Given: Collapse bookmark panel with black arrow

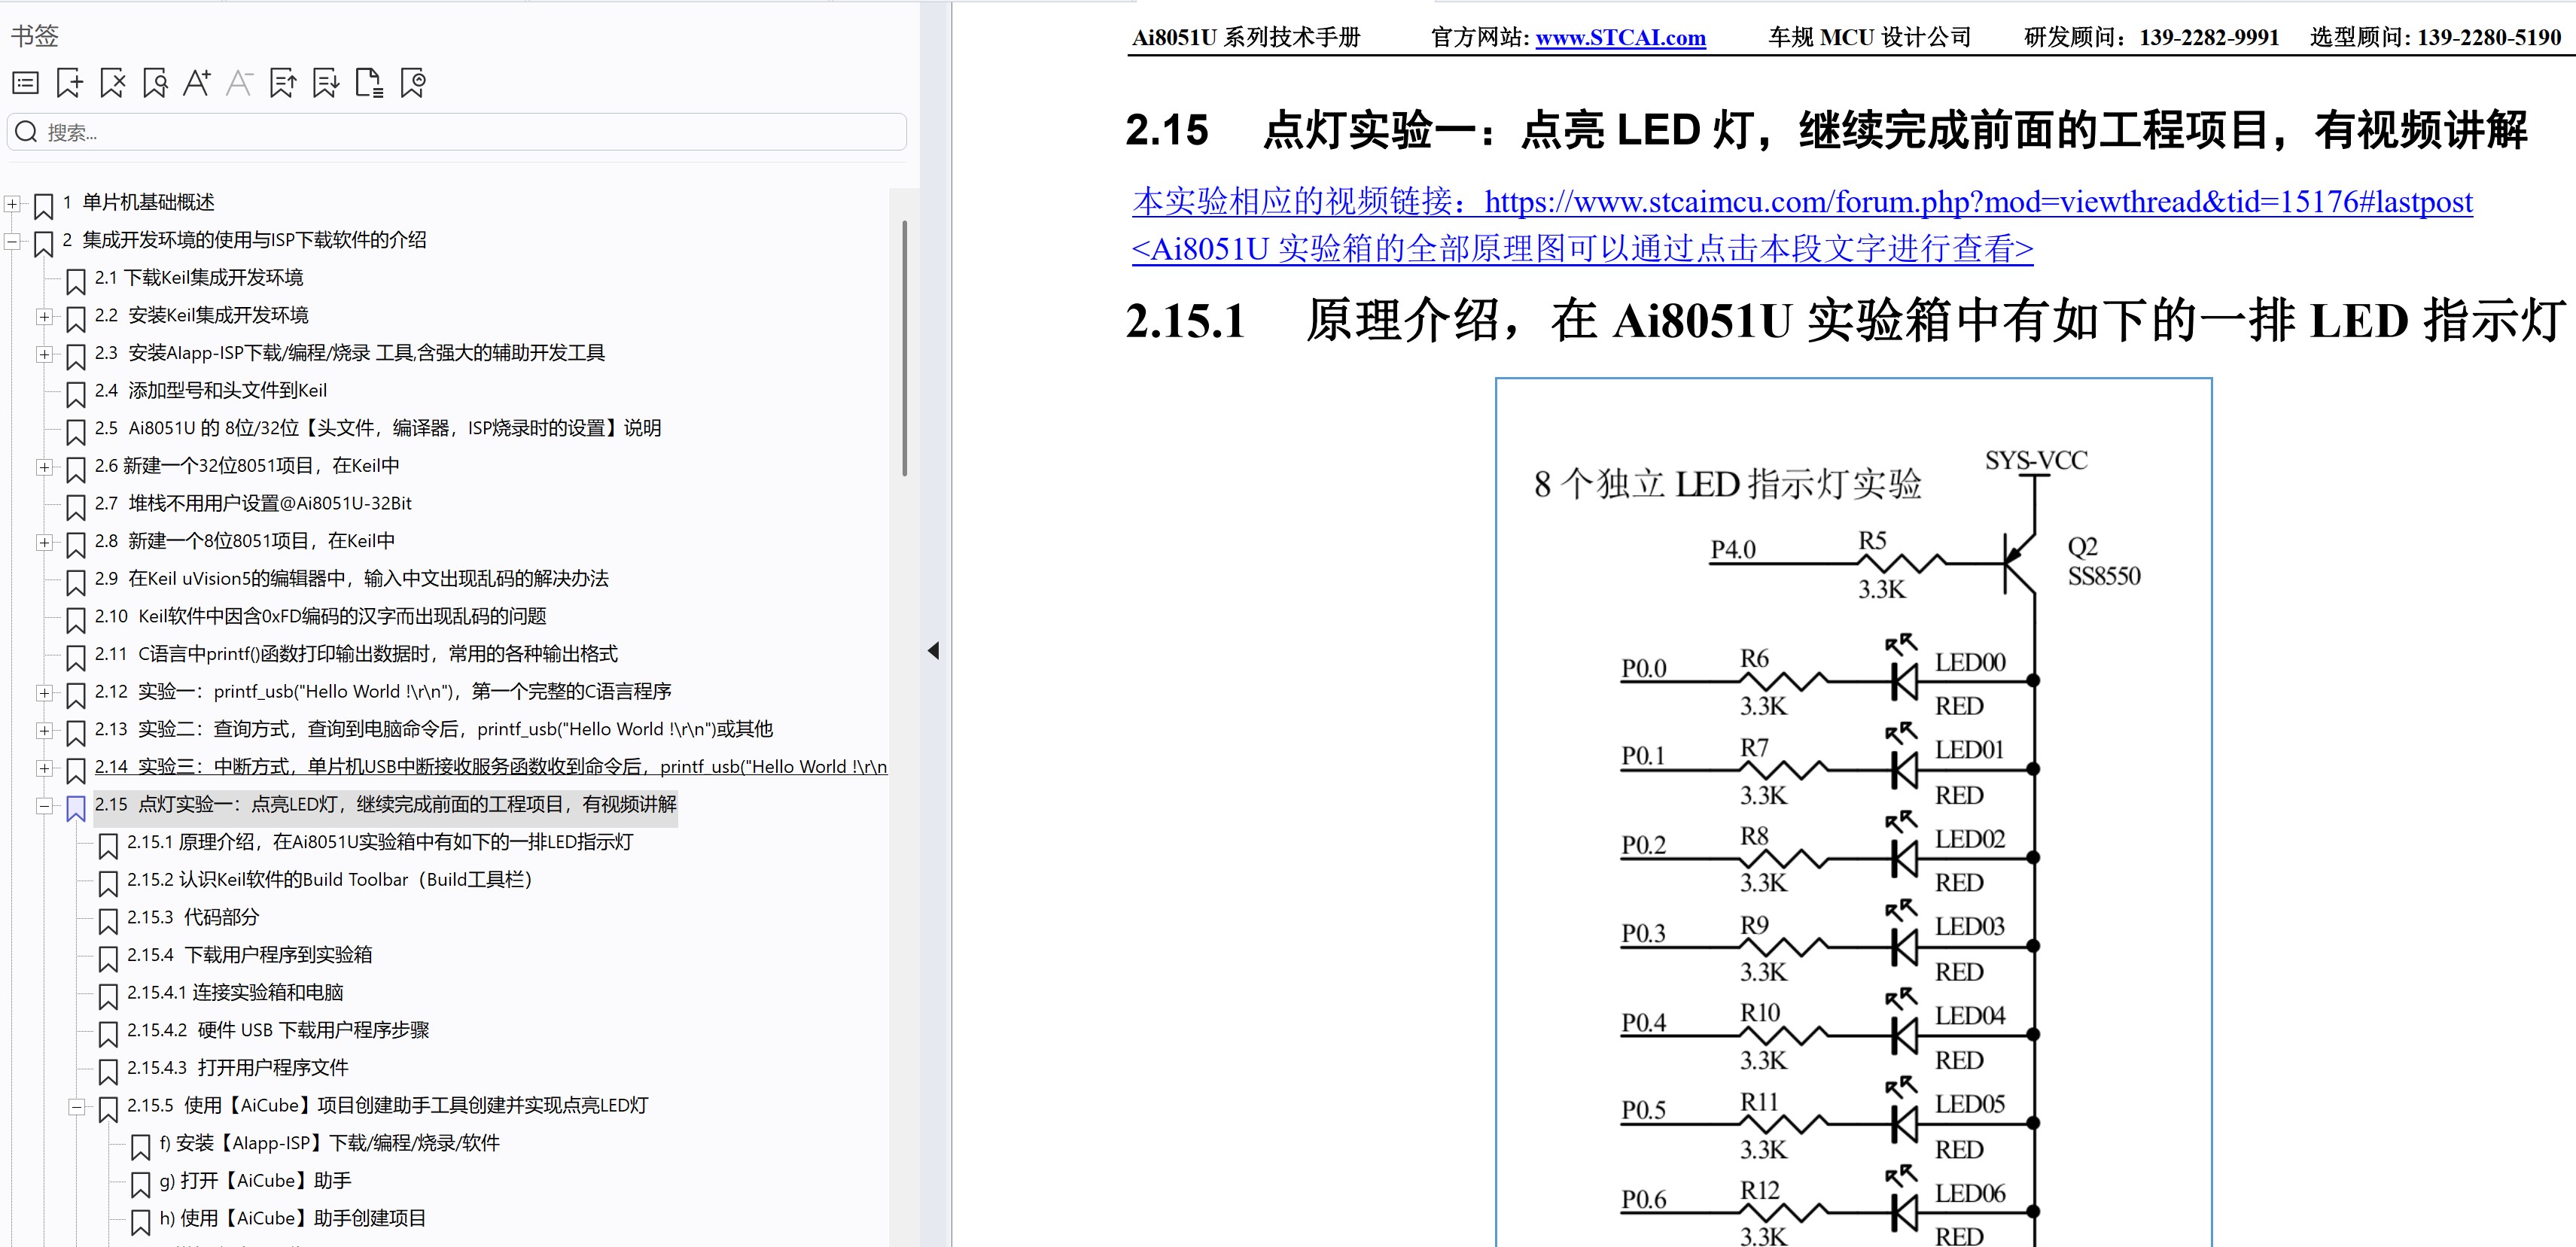Looking at the screenshot, I should pos(933,651).
